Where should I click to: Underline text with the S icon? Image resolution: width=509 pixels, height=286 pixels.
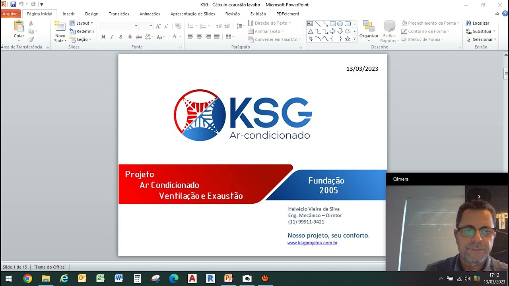click(x=120, y=37)
